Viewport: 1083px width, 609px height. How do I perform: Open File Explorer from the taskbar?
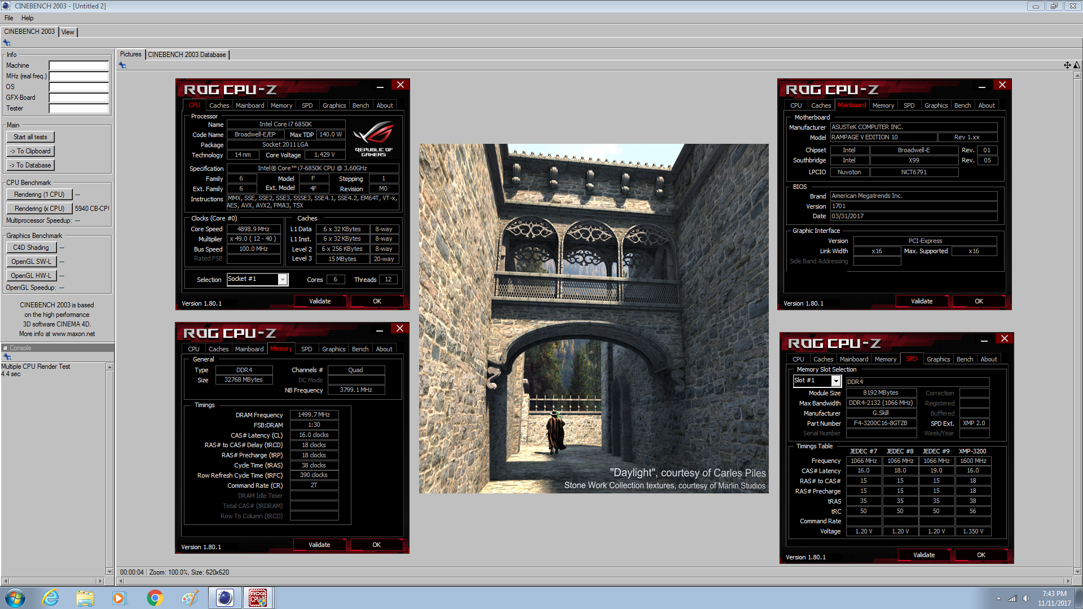click(85, 598)
